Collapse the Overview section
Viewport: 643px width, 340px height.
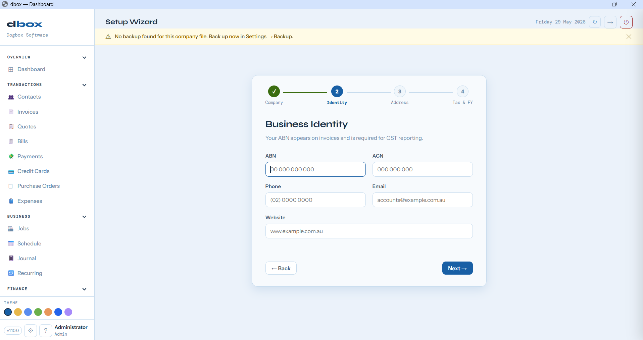(84, 57)
